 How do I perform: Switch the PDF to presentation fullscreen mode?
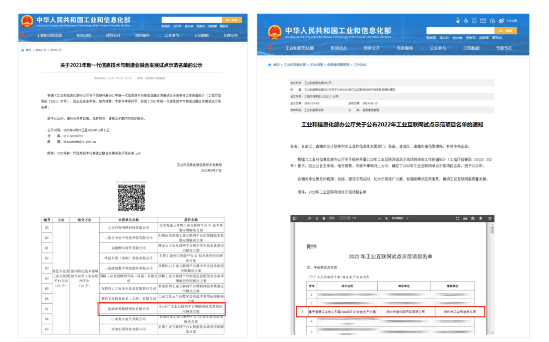pos(457,218)
